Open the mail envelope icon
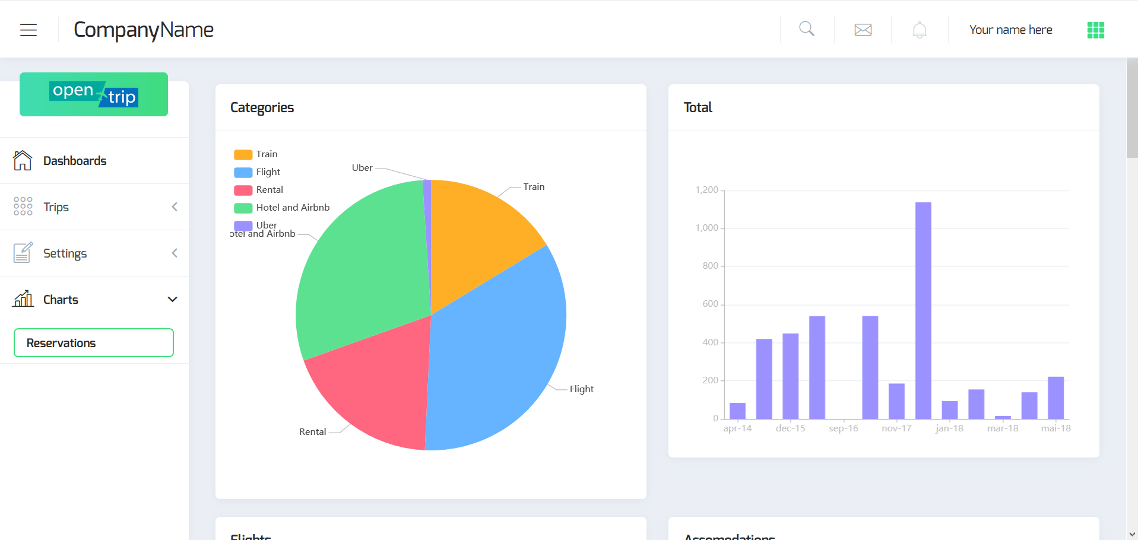Image resolution: width=1138 pixels, height=540 pixels. point(863,30)
